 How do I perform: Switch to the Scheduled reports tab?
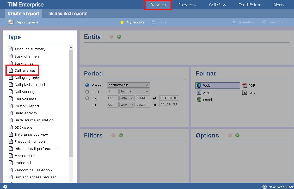68,14
